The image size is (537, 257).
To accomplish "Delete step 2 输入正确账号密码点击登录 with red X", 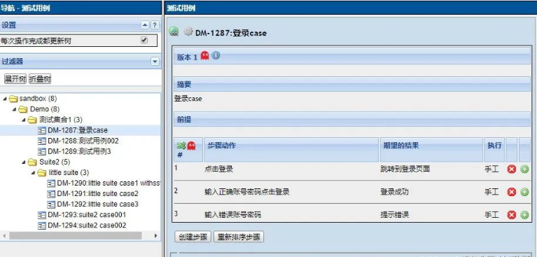I will [512, 193].
